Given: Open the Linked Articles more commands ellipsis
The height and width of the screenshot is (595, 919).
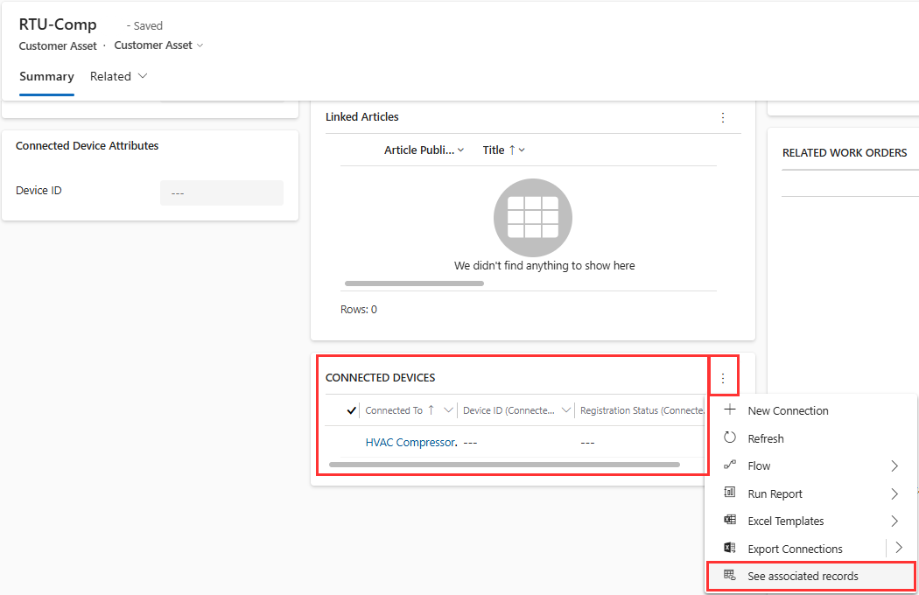Looking at the screenshot, I should 723,116.
